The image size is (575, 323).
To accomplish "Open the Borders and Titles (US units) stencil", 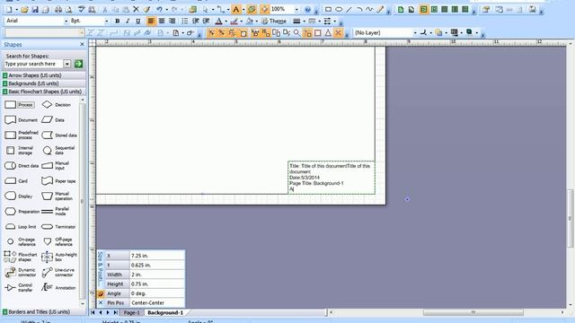I will coord(44,312).
